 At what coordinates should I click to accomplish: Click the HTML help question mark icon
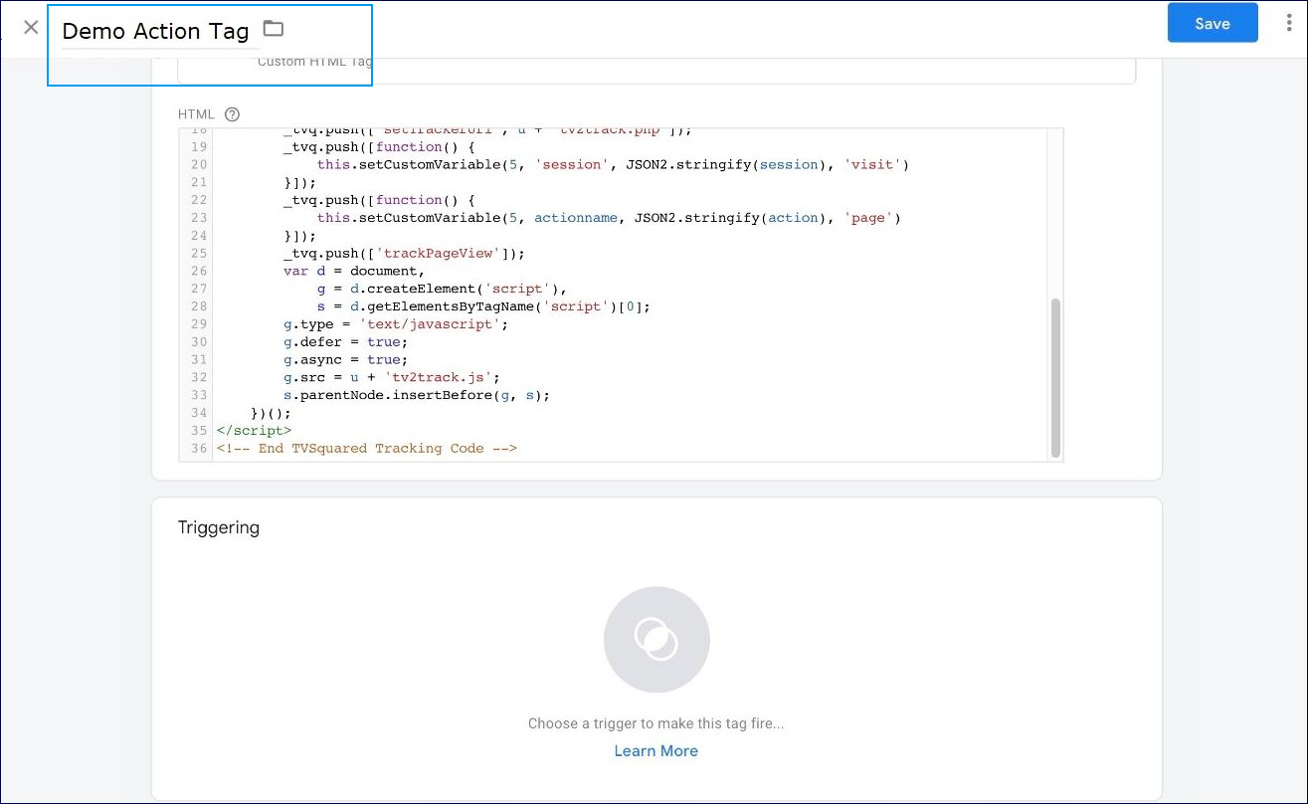[232, 114]
